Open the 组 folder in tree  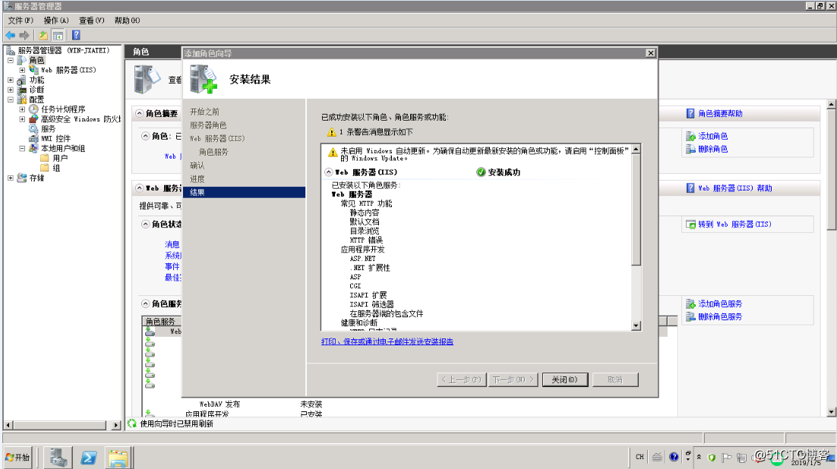coord(56,168)
